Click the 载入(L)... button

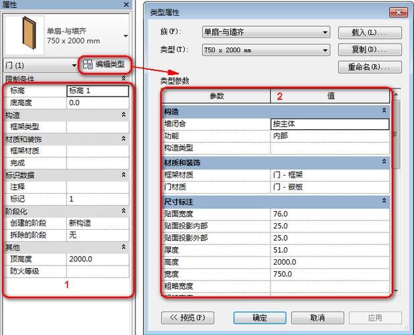[x=370, y=33]
